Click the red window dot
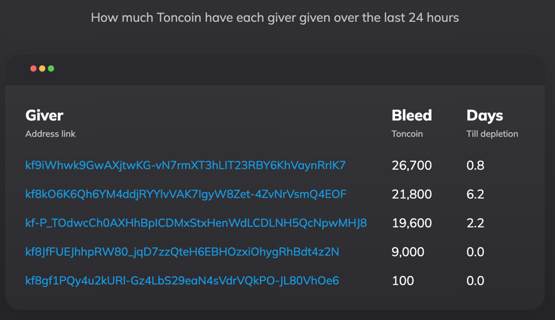 [33, 68]
